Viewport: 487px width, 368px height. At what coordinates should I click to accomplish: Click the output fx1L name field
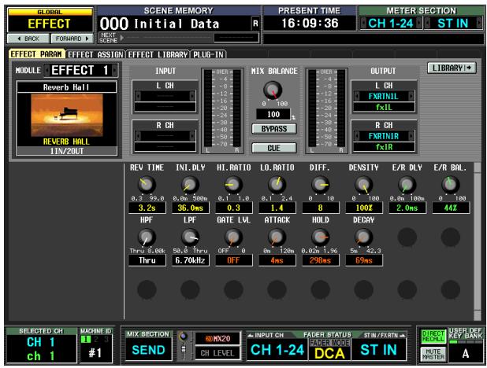[384, 107]
